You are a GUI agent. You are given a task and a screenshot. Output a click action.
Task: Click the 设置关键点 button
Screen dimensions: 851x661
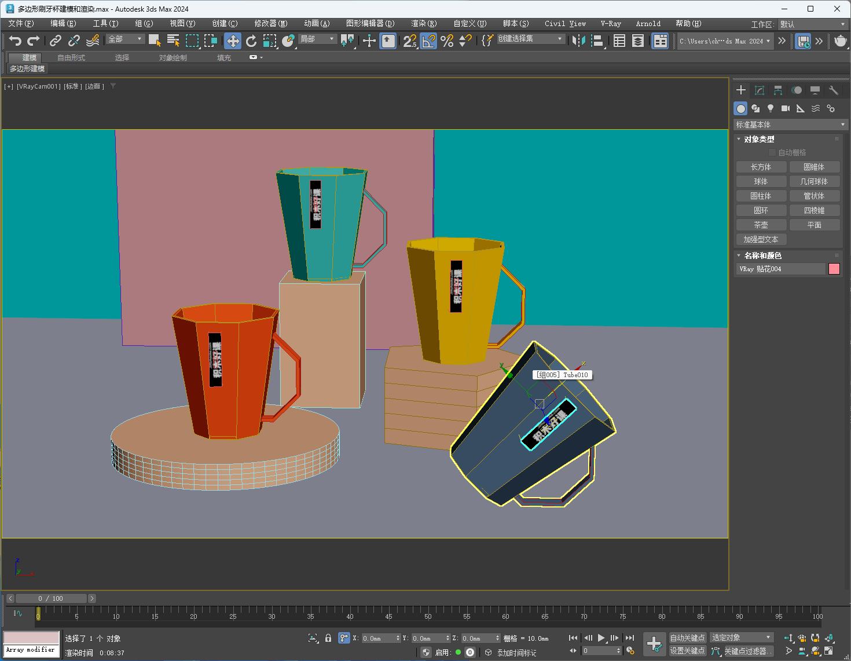[687, 651]
